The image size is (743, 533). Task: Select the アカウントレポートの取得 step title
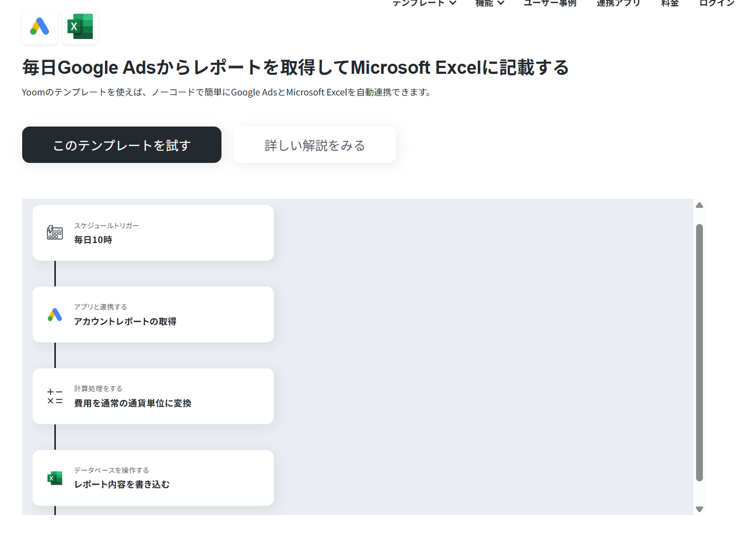tap(125, 322)
